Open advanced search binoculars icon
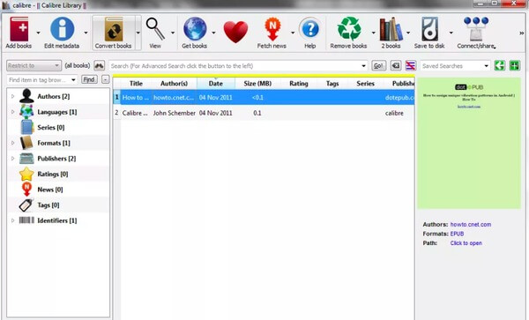 99,65
